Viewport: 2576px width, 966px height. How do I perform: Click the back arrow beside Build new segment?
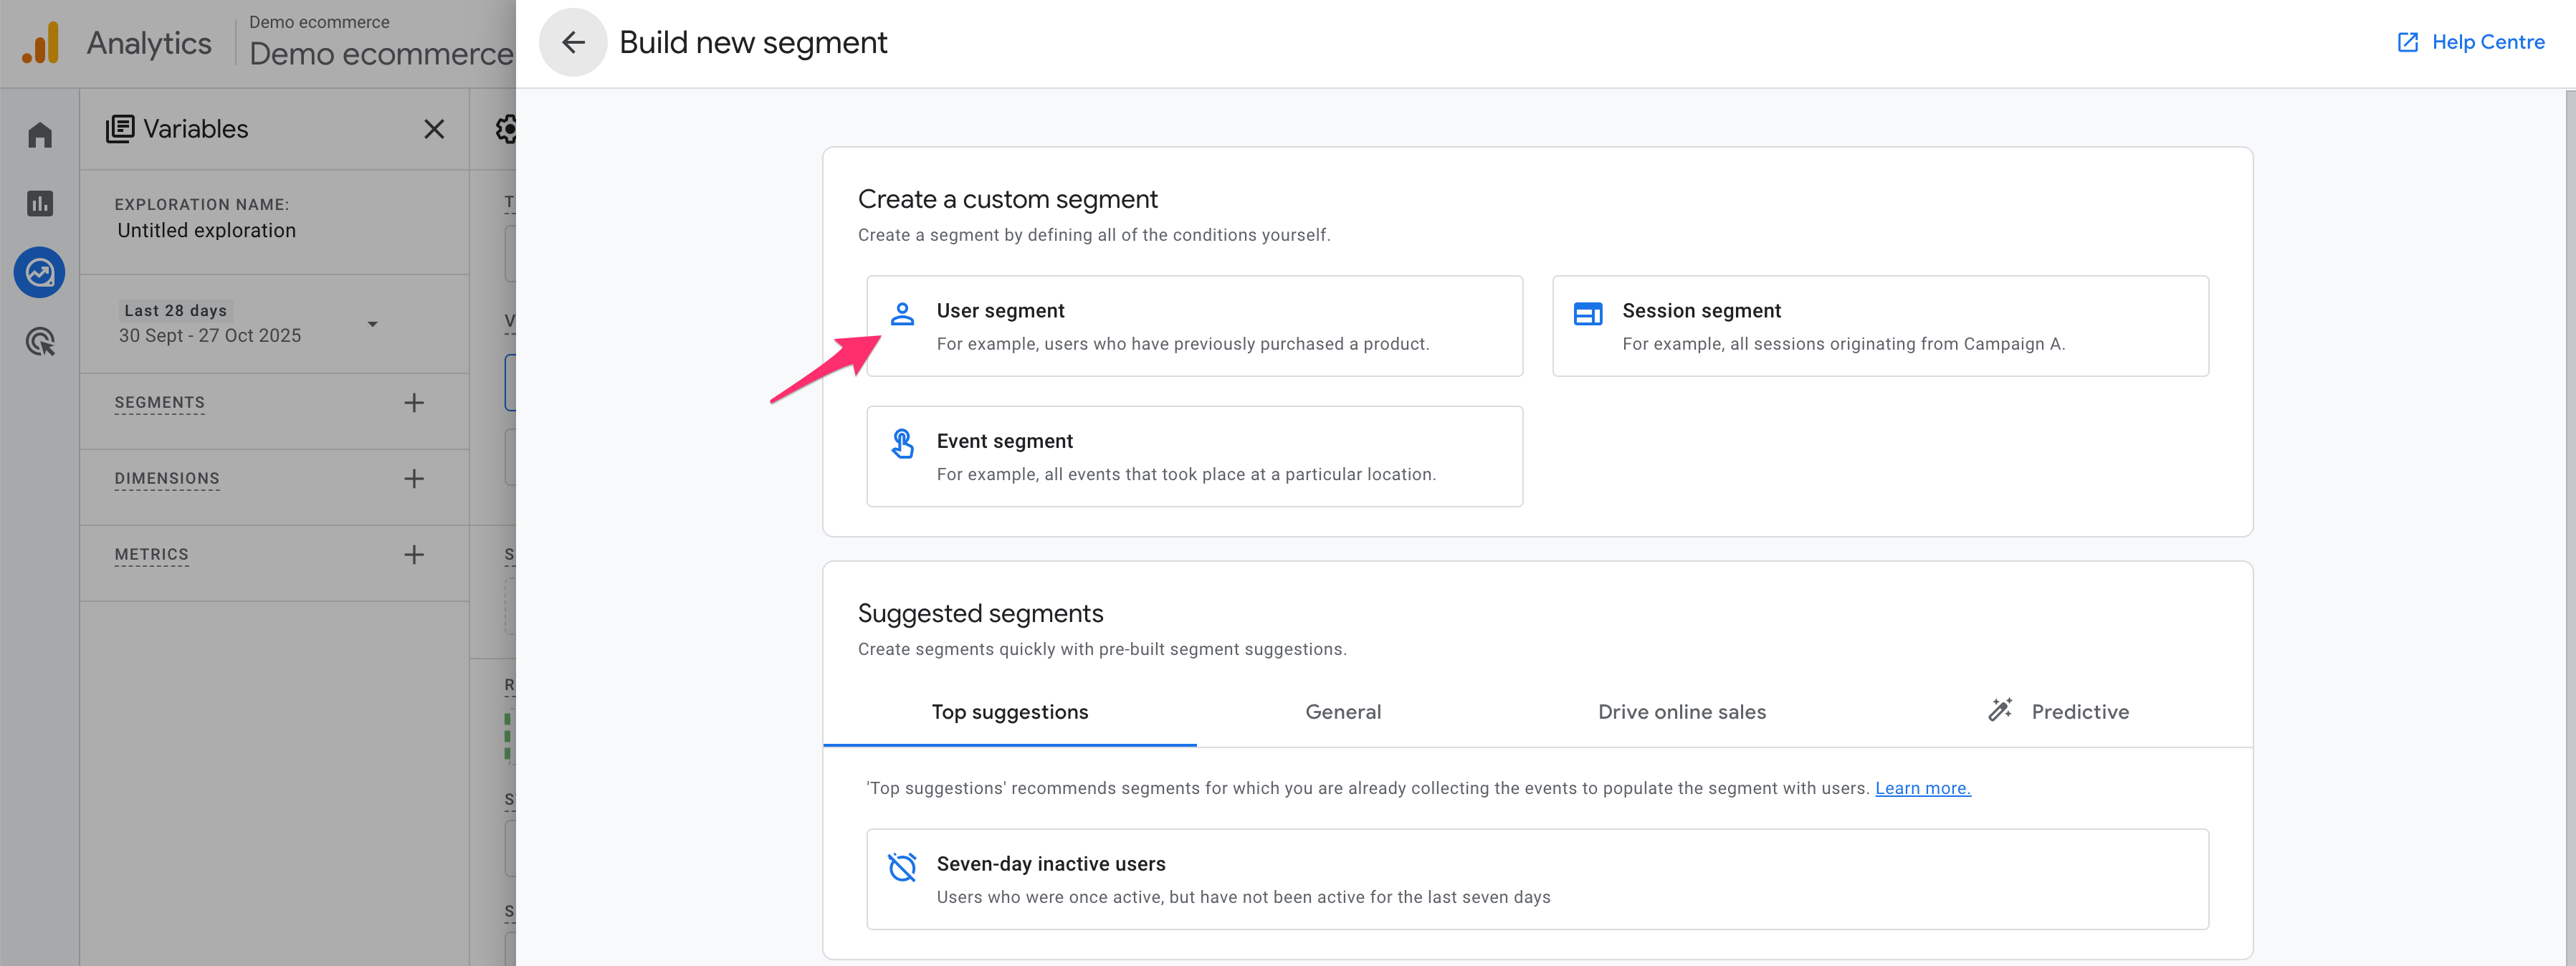[x=572, y=42]
